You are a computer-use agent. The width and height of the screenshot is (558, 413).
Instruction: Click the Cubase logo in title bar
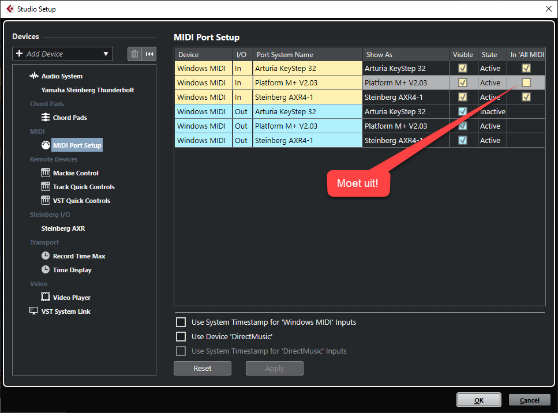click(10, 9)
